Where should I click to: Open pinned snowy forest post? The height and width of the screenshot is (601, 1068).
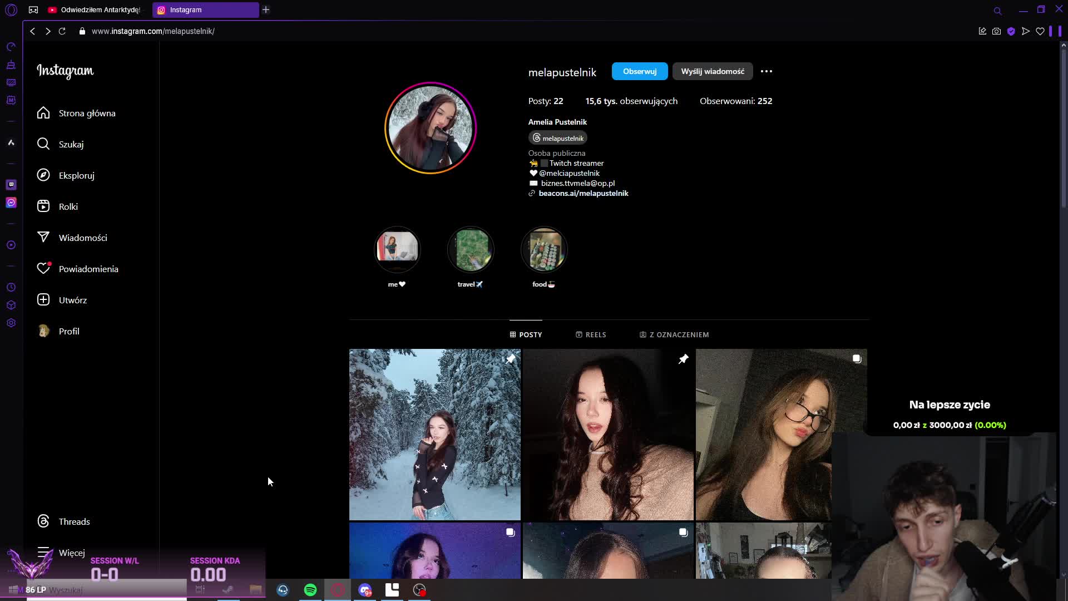tap(435, 435)
